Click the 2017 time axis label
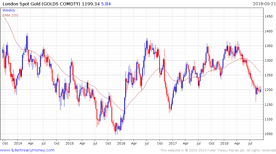Image resolution: width=276 pixels, height=154 pixels. pyautogui.click(x=173, y=143)
